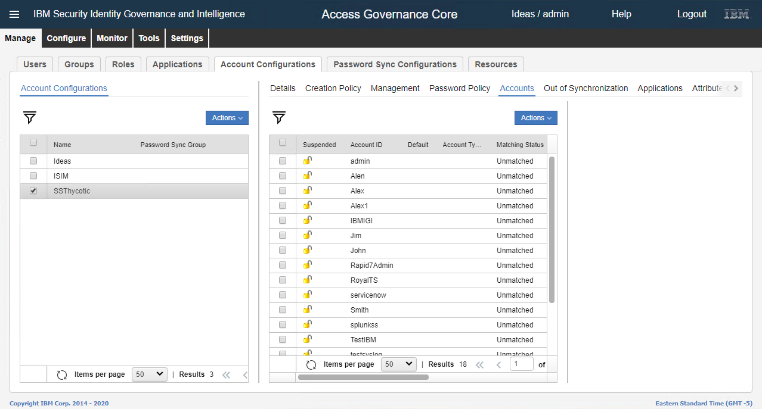Open the Actions dropdown above the Accounts table

pos(535,118)
